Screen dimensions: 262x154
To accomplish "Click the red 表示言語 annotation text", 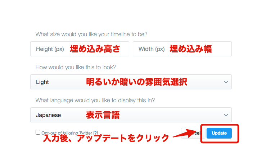I will pyautogui.click(x=103, y=115).
